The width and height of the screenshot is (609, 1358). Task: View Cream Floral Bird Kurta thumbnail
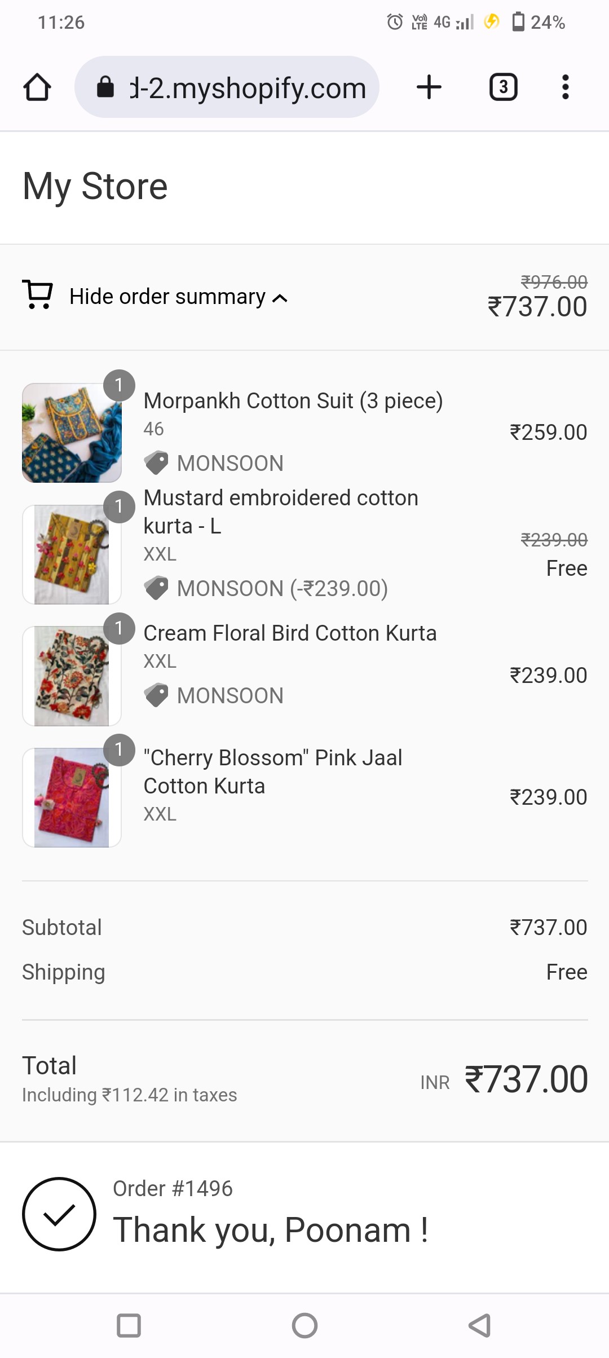72,676
